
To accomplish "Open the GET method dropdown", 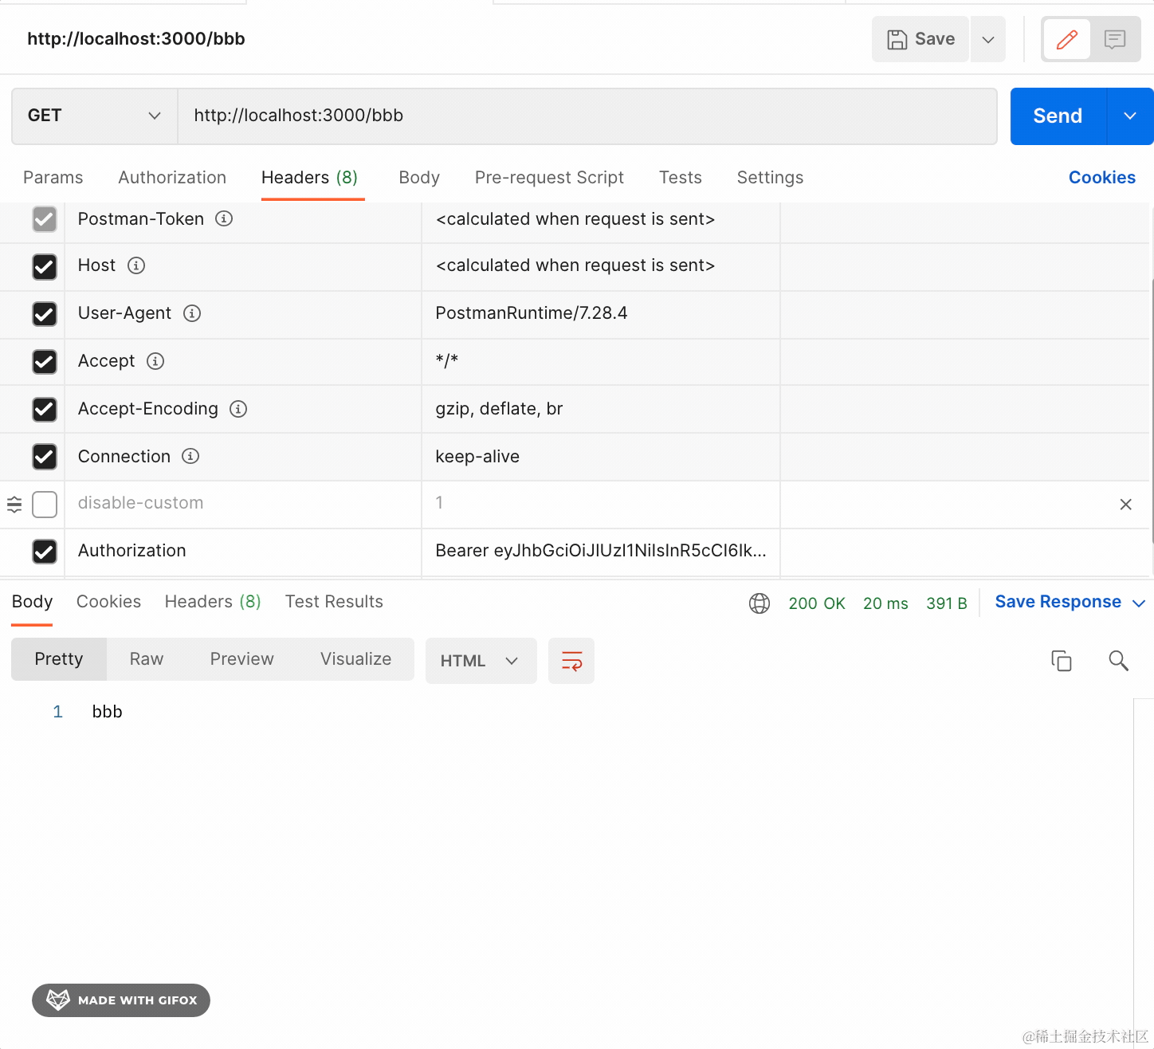I will point(94,116).
